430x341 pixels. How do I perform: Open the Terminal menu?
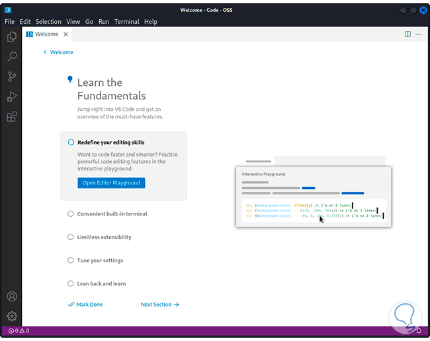pos(127,22)
